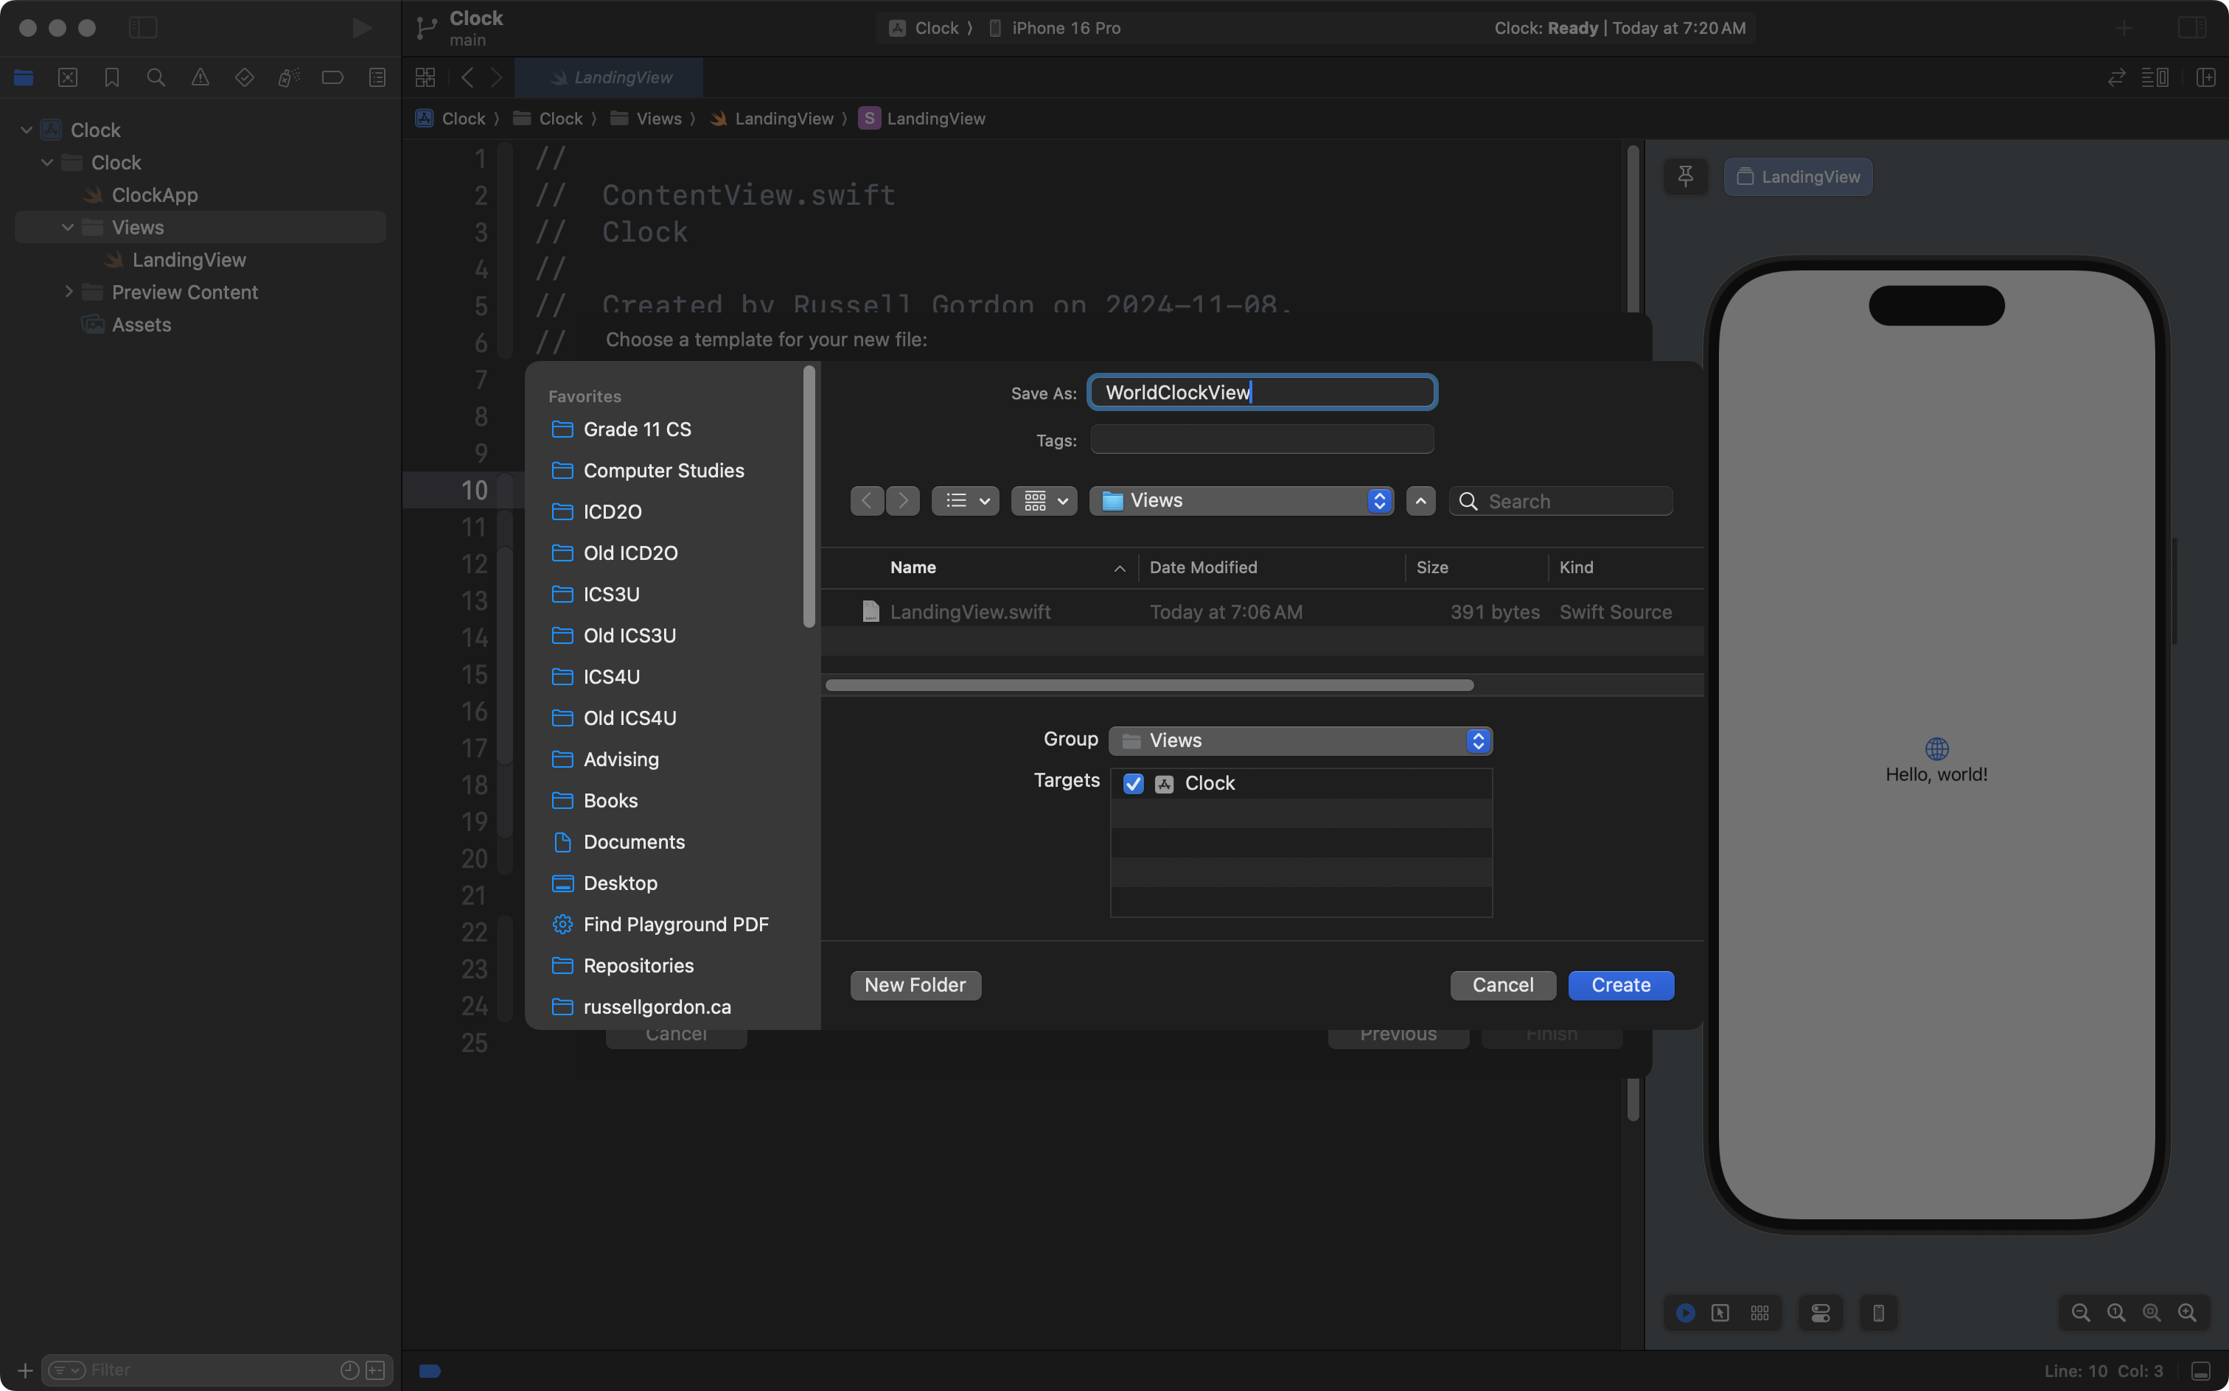Open the Find navigator magnifier icon
Image resolution: width=2229 pixels, height=1391 pixels.
[156, 77]
